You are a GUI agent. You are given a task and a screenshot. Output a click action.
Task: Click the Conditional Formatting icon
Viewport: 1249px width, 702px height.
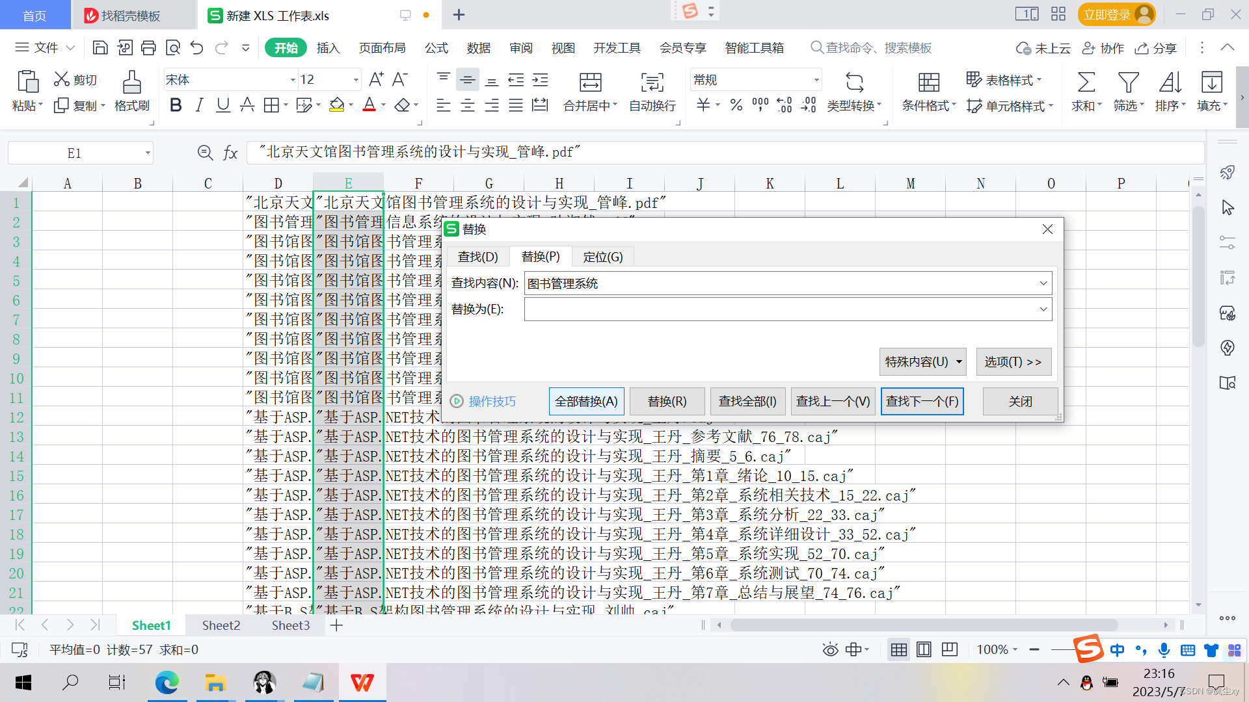[928, 83]
